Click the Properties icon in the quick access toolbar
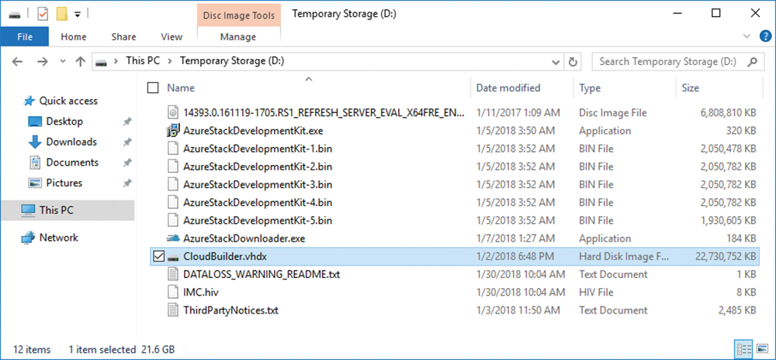Image resolution: width=776 pixels, height=360 pixels. click(43, 14)
